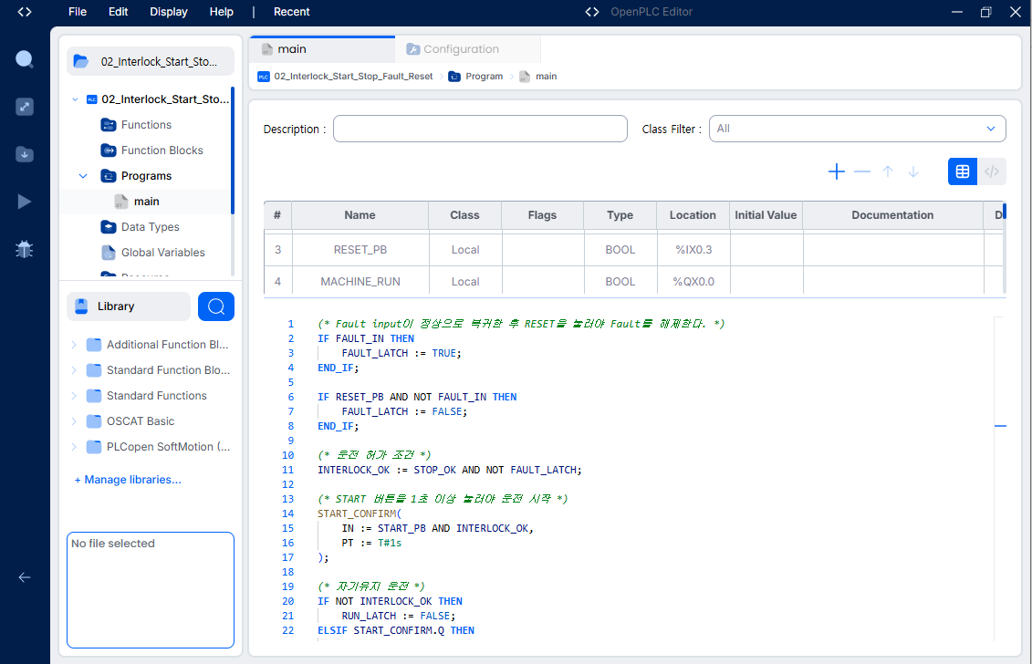
Task: Switch to the Configuration tab
Action: [461, 49]
